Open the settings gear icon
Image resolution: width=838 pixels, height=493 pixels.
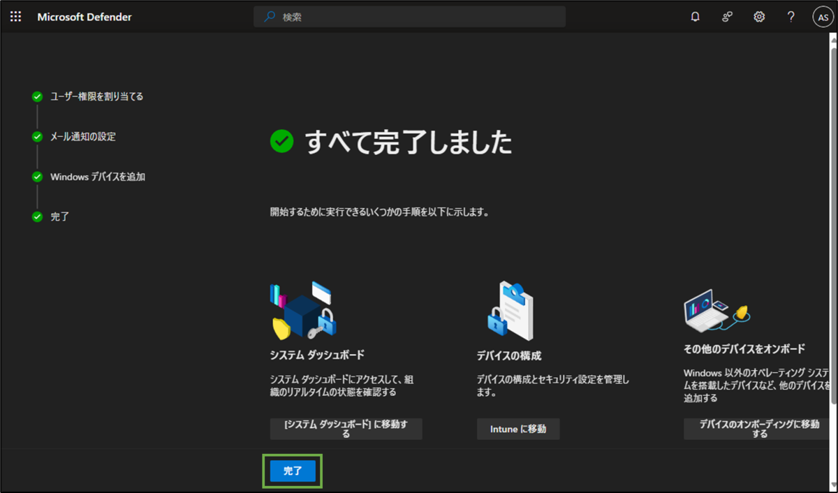759,17
